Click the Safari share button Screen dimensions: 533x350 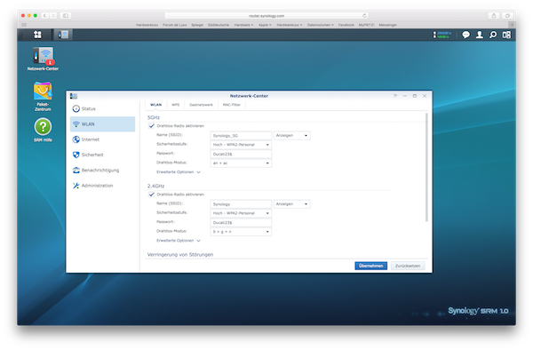pyautogui.click(x=494, y=16)
